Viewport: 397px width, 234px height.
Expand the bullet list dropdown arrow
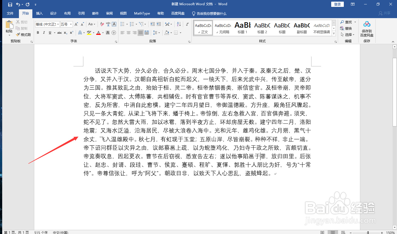click(127, 24)
